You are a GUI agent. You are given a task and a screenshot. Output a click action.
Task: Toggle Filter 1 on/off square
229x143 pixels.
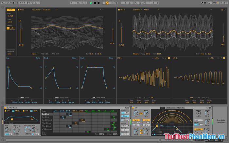pyautogui.click(x=6, y=111)
